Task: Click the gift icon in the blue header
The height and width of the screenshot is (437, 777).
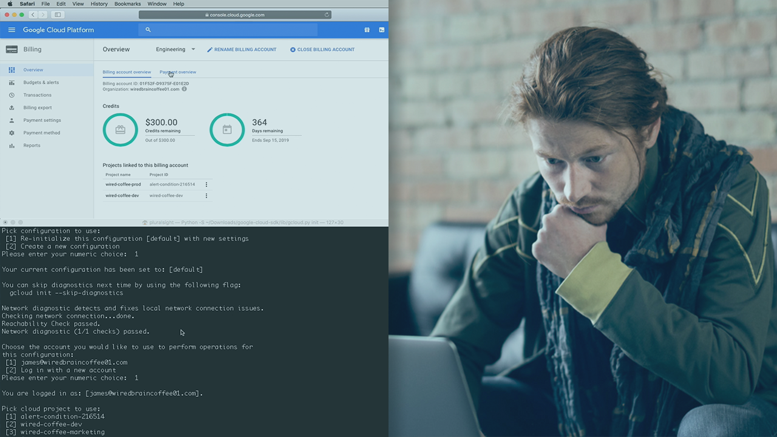Action: coord(367,30)
